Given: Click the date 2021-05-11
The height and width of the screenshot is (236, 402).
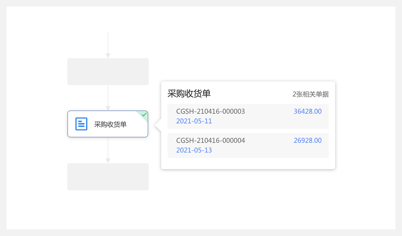Looking at the screenshot, I should pyautogui.click(x=194, y=121).
